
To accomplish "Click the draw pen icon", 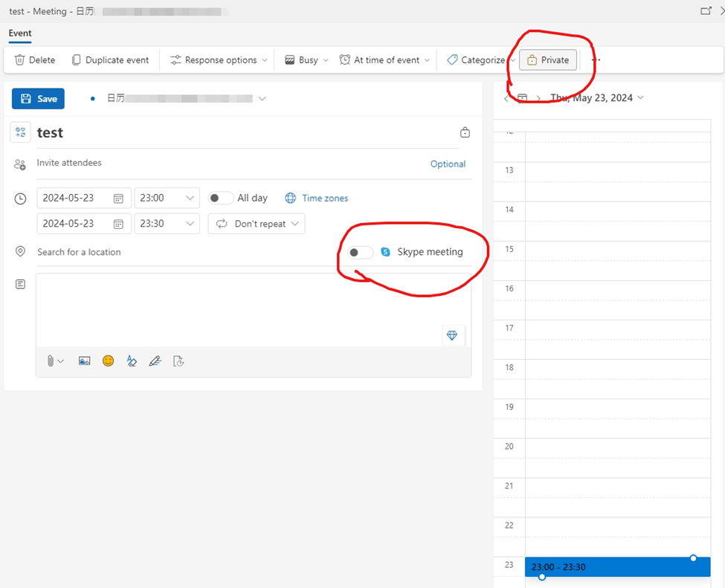I will coord(155,361).
